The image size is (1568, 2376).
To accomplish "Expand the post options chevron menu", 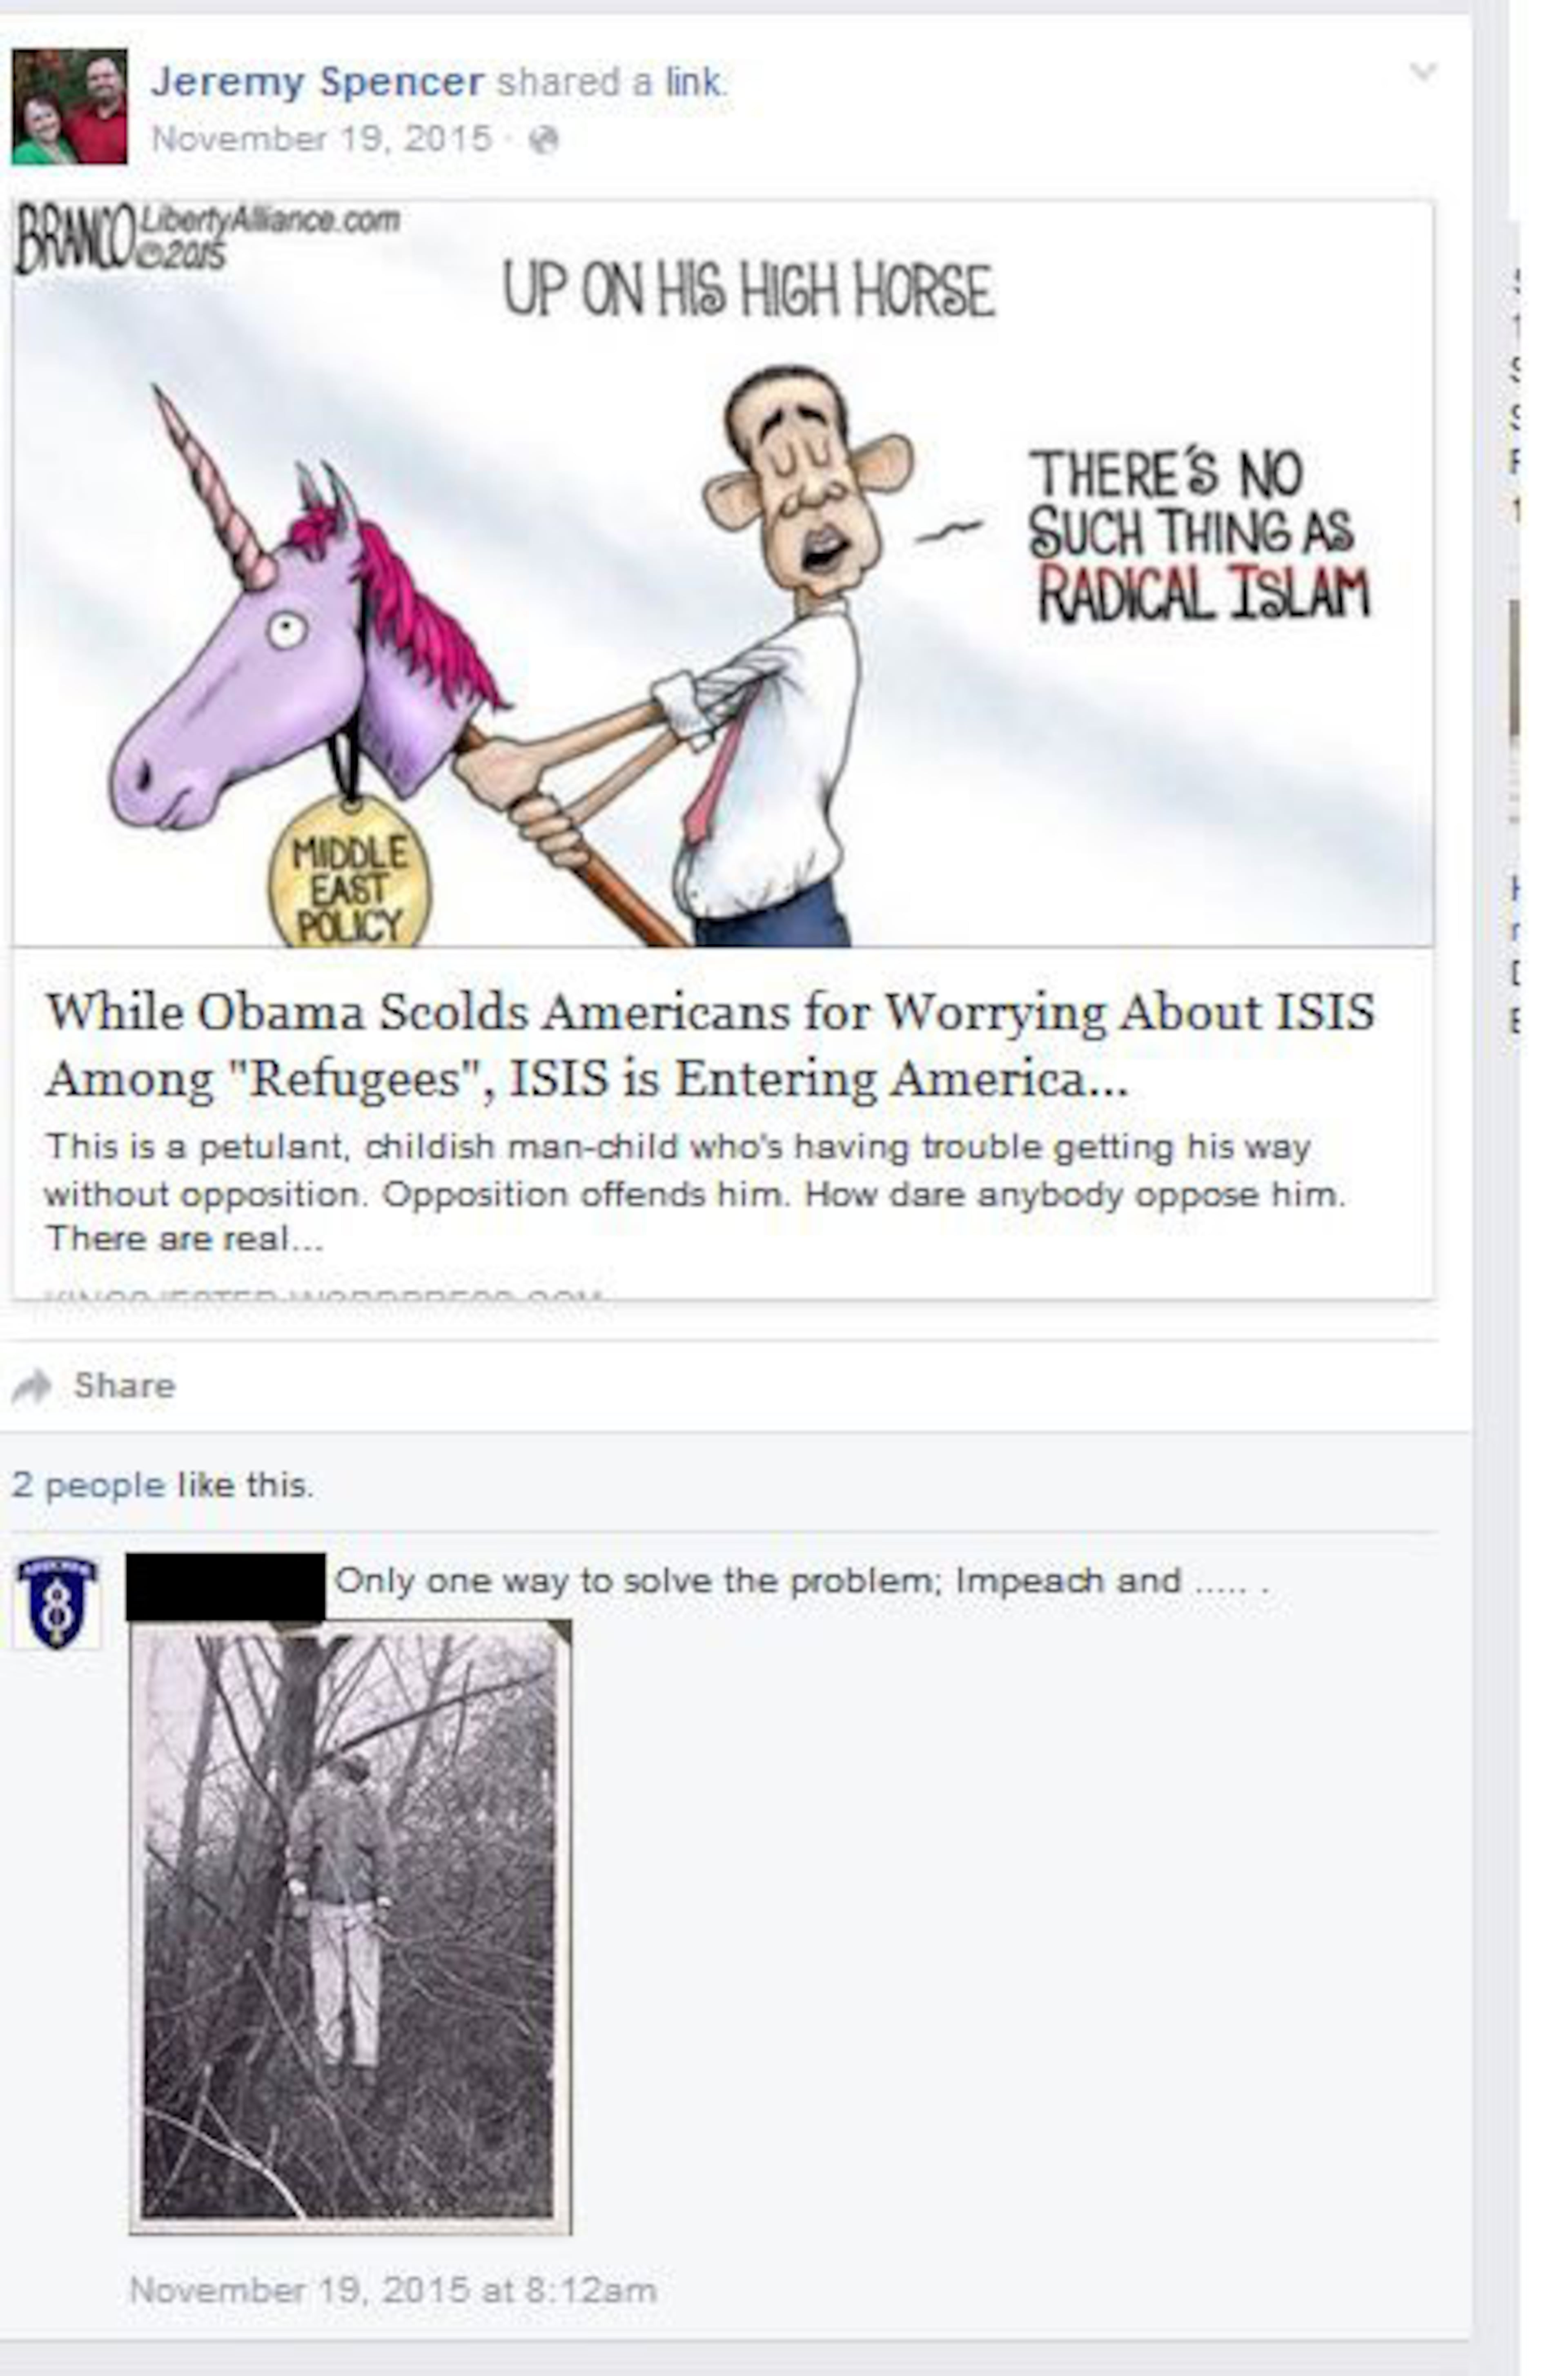I will click(1422, 71).
